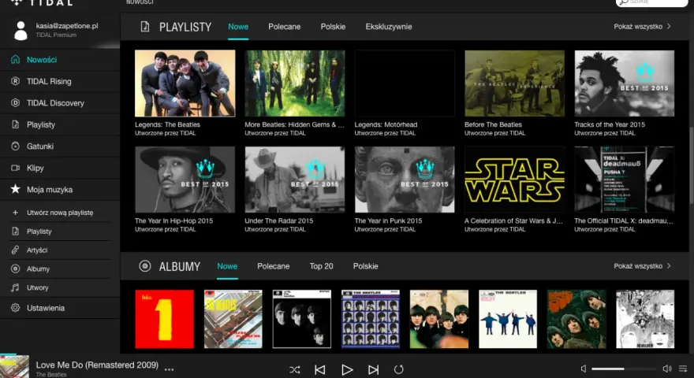Open The Year in Punk 2015 cover
Viewport: 694px width, 378px height.
[405, 180]
